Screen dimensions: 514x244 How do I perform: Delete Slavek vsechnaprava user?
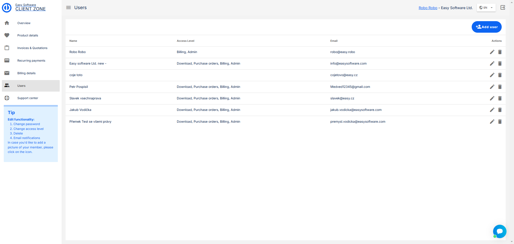coord(500,98)
